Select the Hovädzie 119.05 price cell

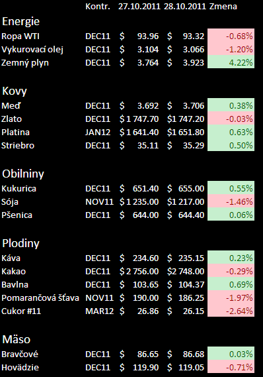[x=186, y=367]
